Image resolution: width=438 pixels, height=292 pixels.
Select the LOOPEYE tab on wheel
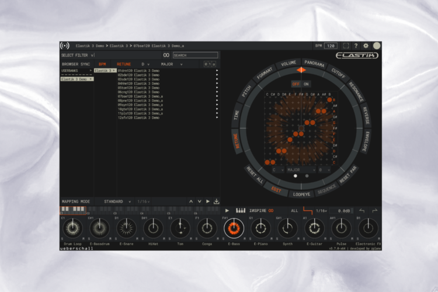(x=302, y=193)
